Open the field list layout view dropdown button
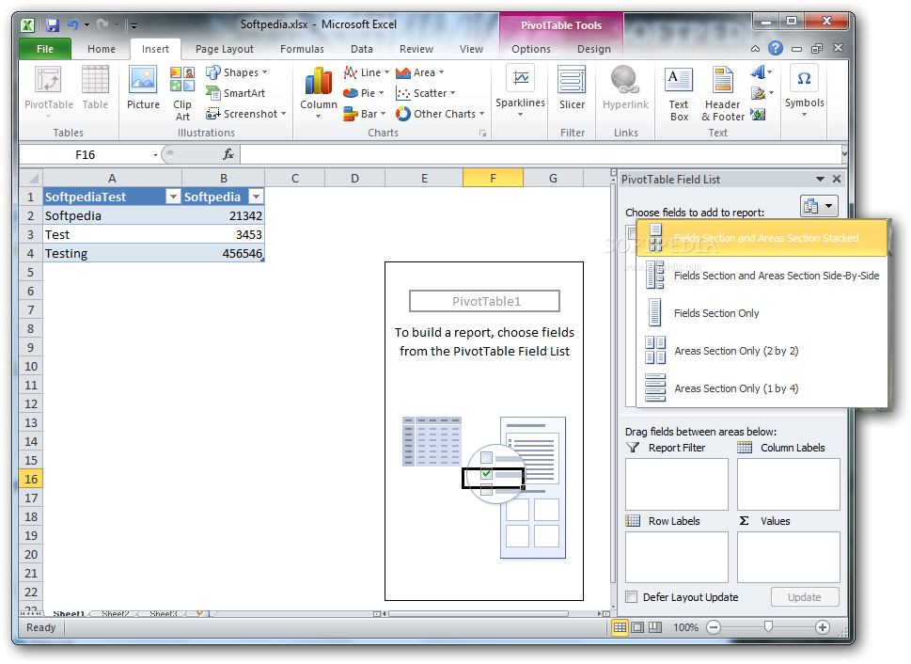 [x=819, y=206]
